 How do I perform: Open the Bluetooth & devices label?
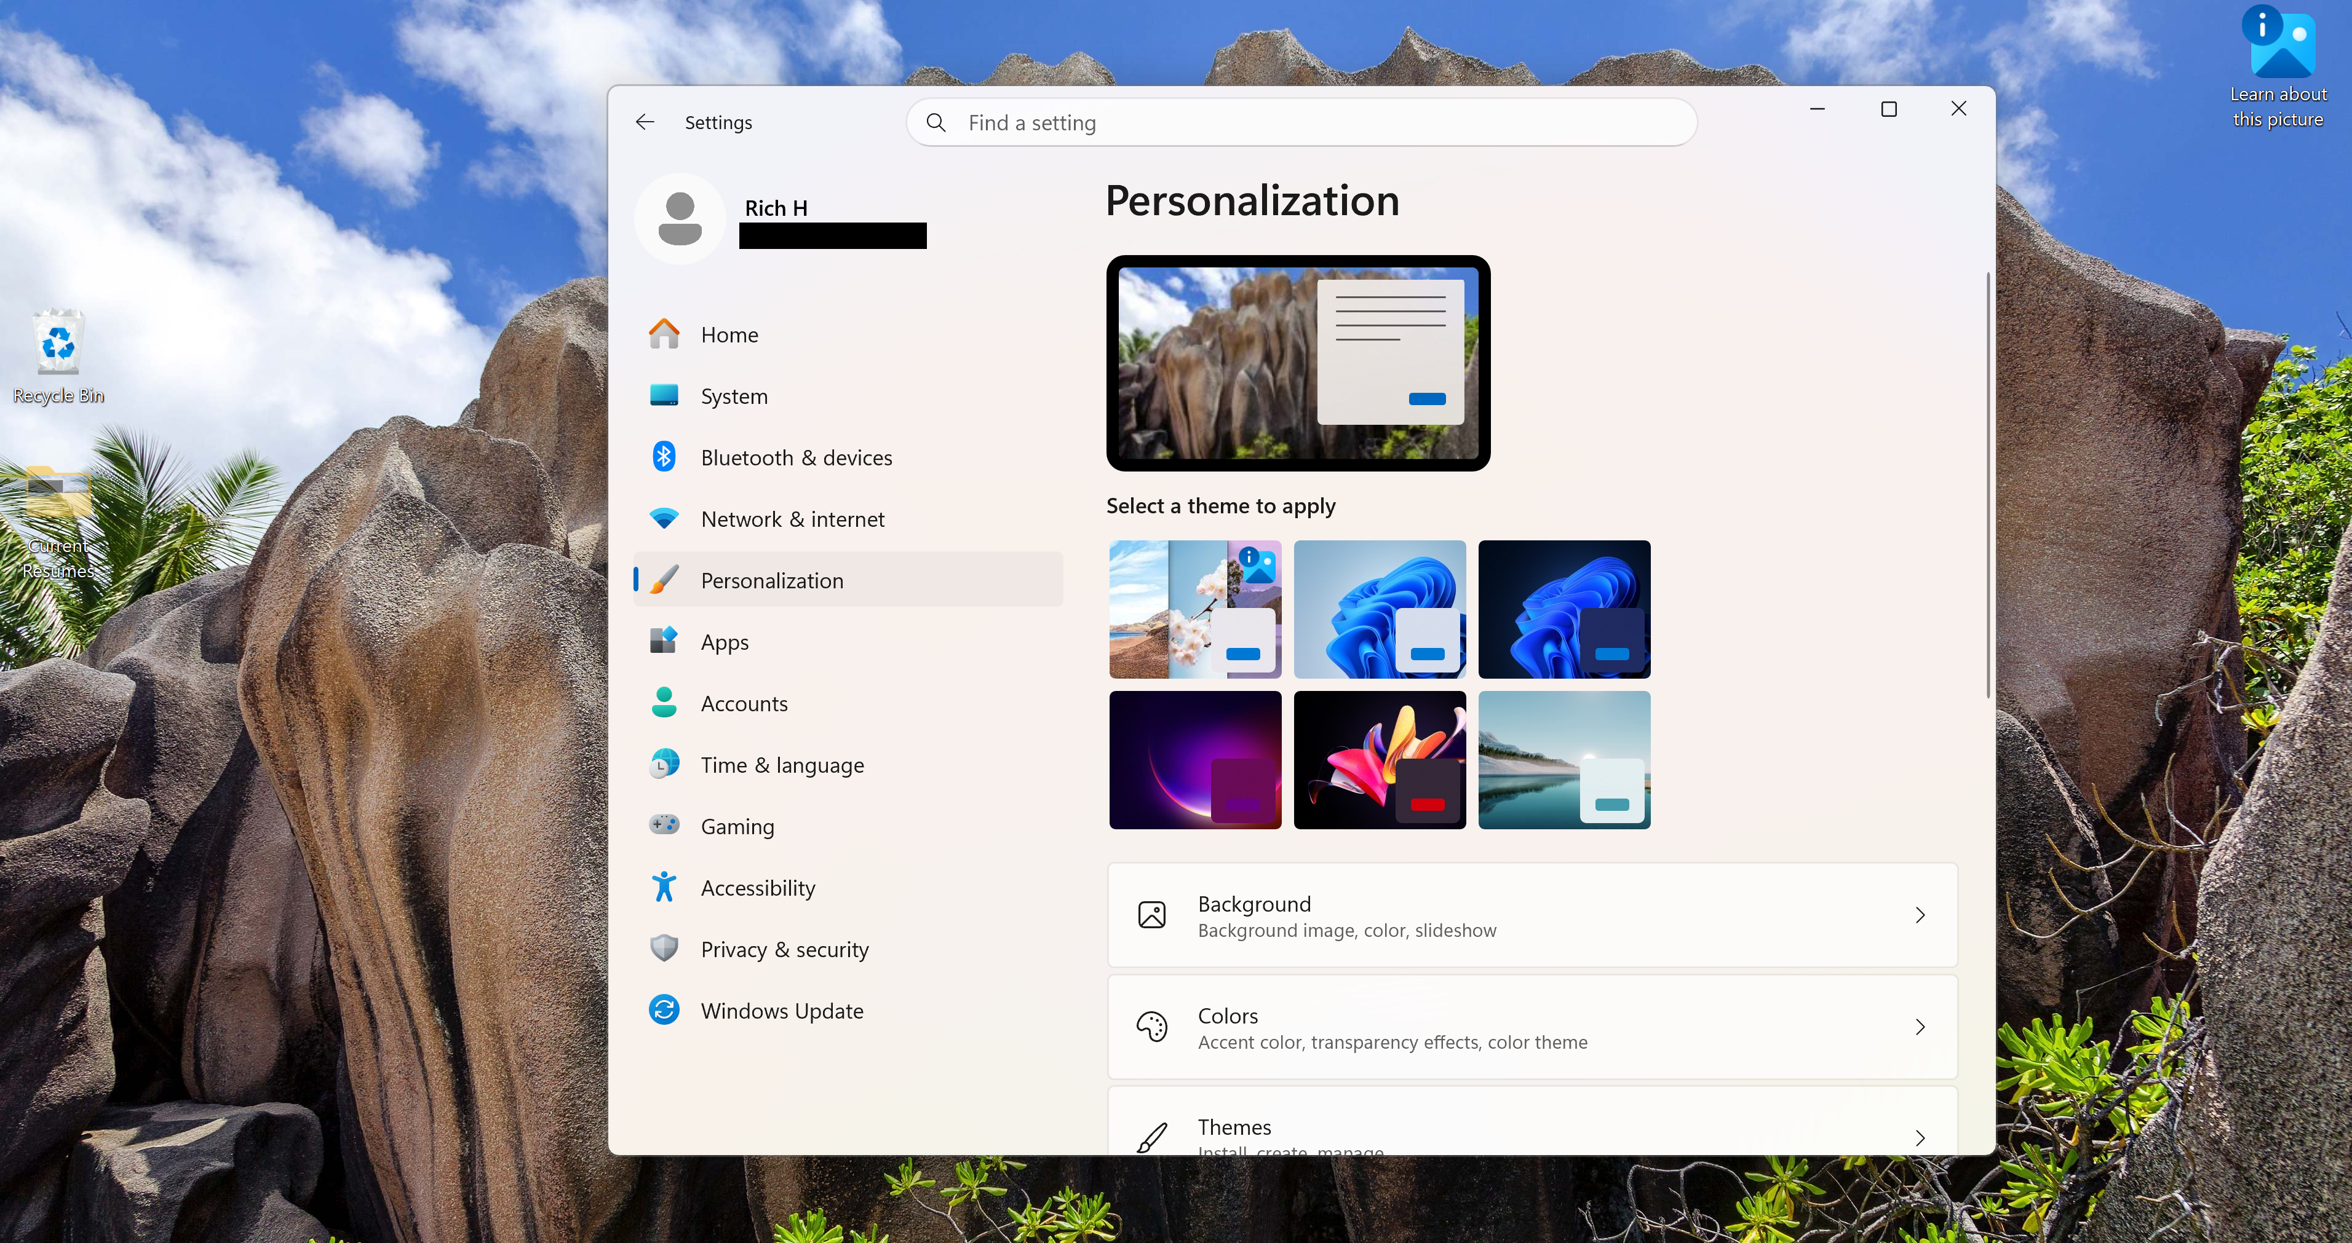tap(796, 457)
